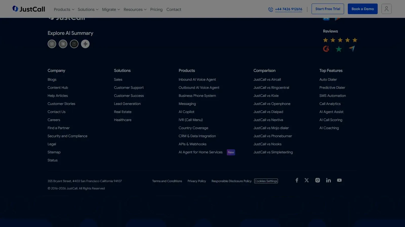Open the Healthcare solution link

click(x=123, y=120)
